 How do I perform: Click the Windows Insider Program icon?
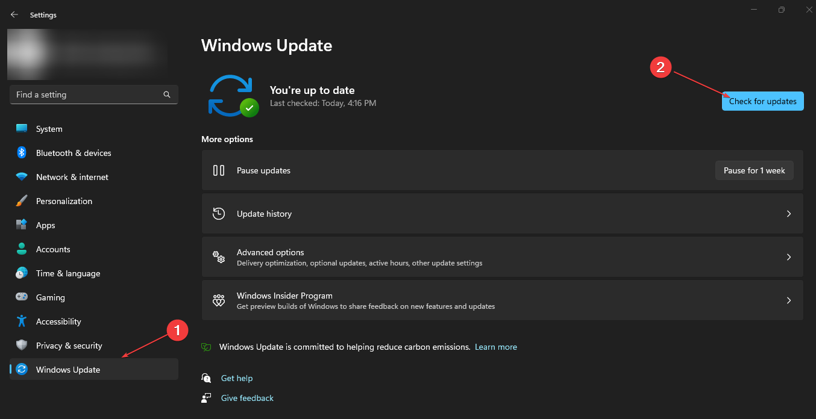pos(219,300)
